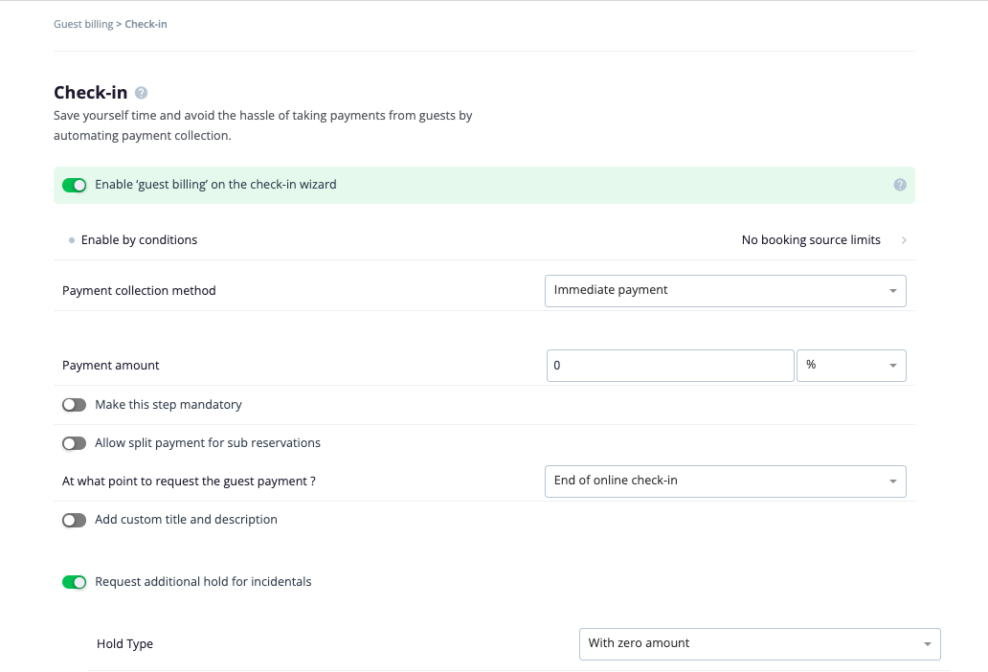Open help icon in green guest billing banner

pyautogui.click(x=900, y=185)
